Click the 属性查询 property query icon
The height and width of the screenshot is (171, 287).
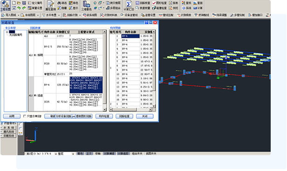click(50, 6)
